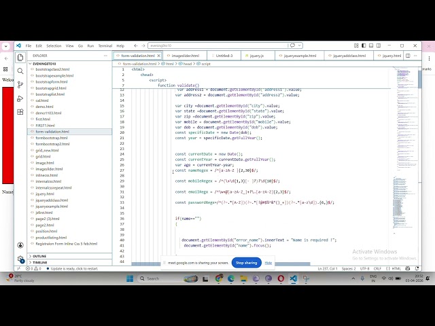Click the command center search box
Screen dimensions: 435x326
pyautogui.click(x=217, y=46)
